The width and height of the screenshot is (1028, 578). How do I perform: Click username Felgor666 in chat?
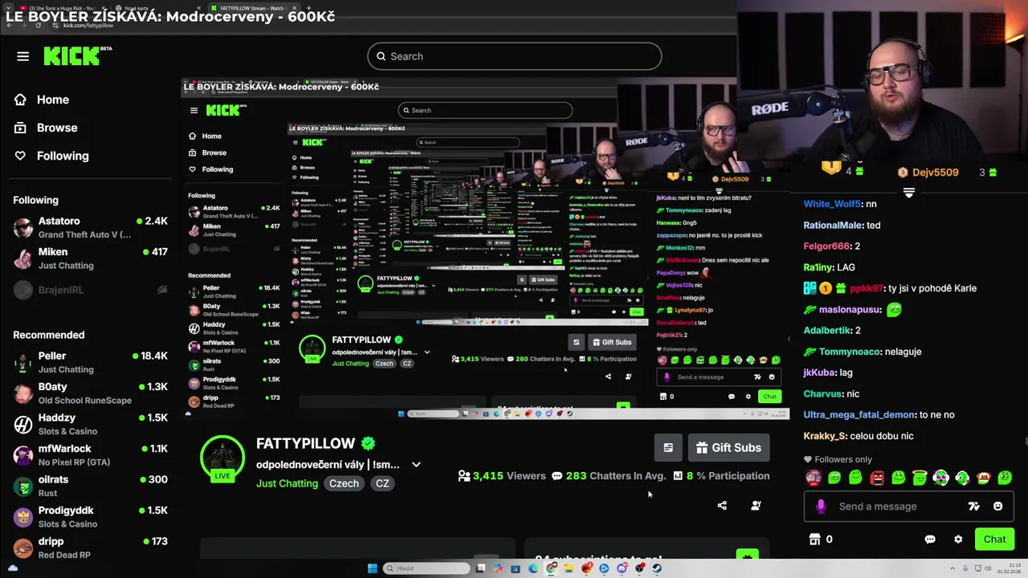pos(826,246)
